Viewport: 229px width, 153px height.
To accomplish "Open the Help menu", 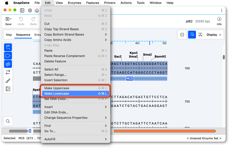I will 170,3.
